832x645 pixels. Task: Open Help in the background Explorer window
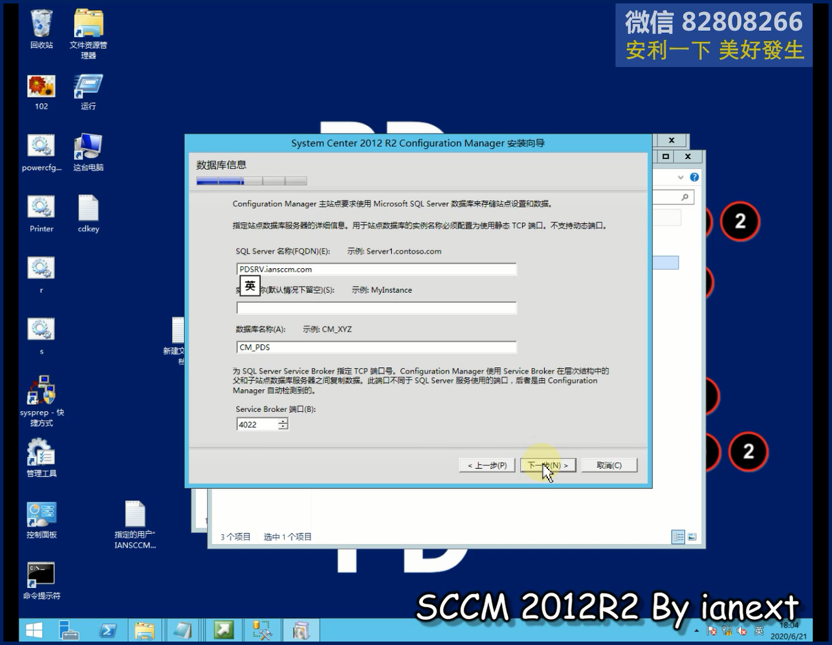click(x=694, y=177)
